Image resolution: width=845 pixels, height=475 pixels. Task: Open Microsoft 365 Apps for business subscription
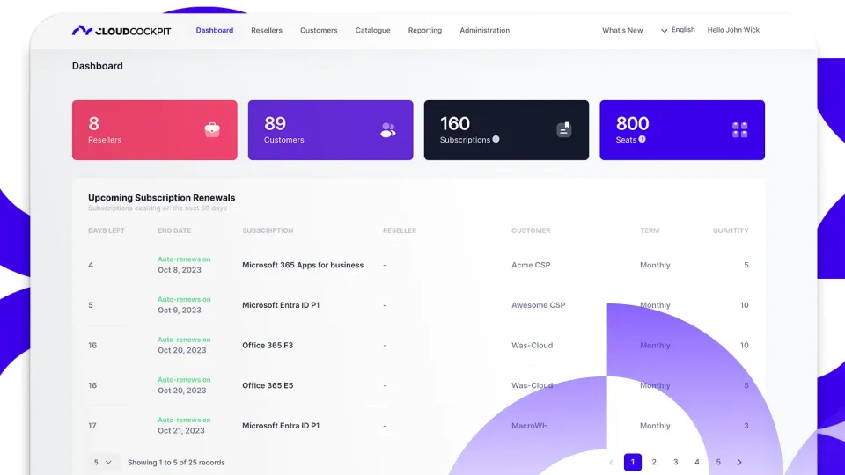click(303, 265)
